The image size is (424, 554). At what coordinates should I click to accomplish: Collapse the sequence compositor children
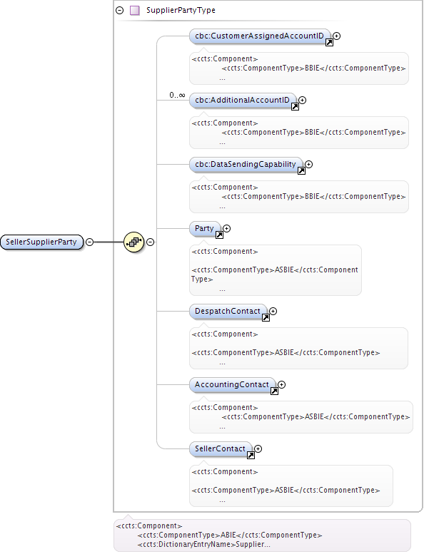point(151,242)
